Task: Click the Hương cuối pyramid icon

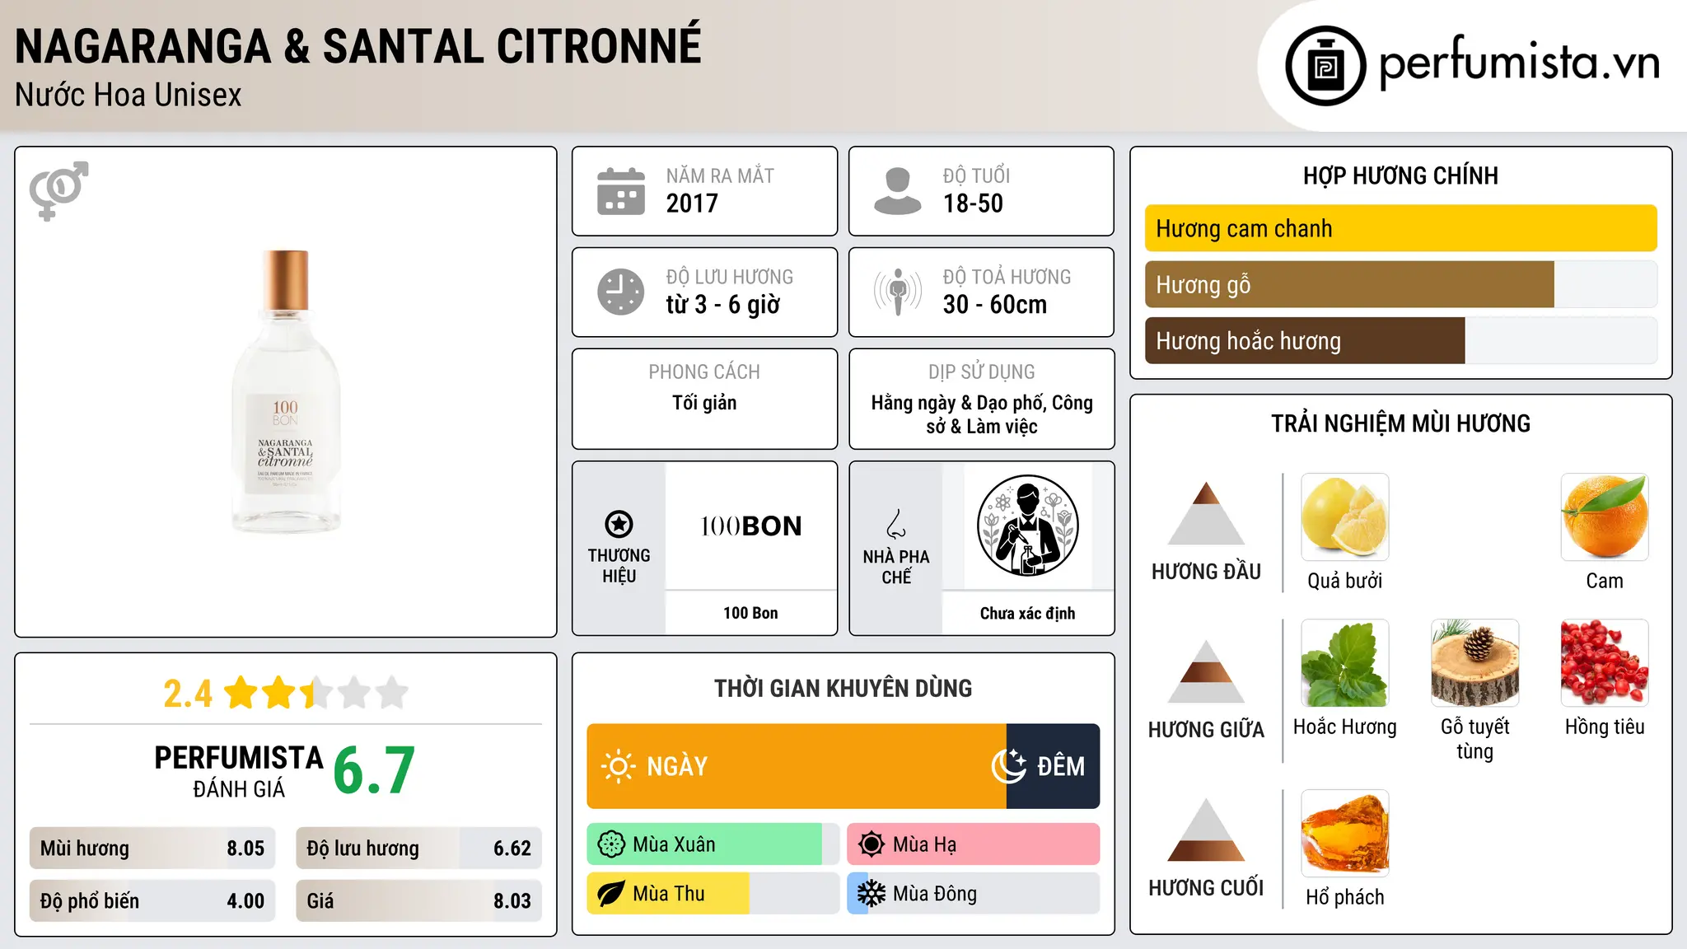Action: pos(1206,830)
